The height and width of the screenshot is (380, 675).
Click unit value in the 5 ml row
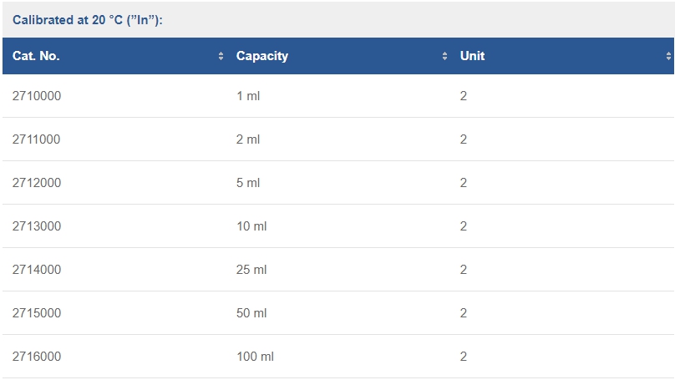463,183
